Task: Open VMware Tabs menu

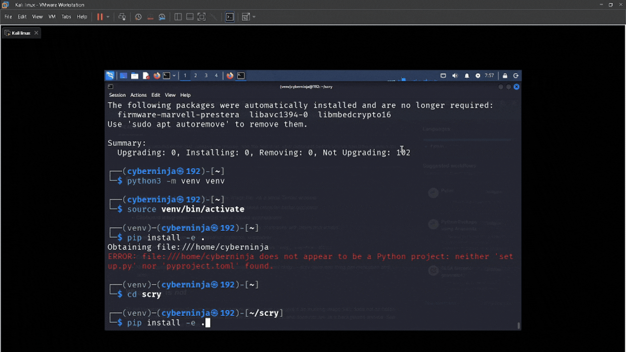Action: (x=66, y=17)
